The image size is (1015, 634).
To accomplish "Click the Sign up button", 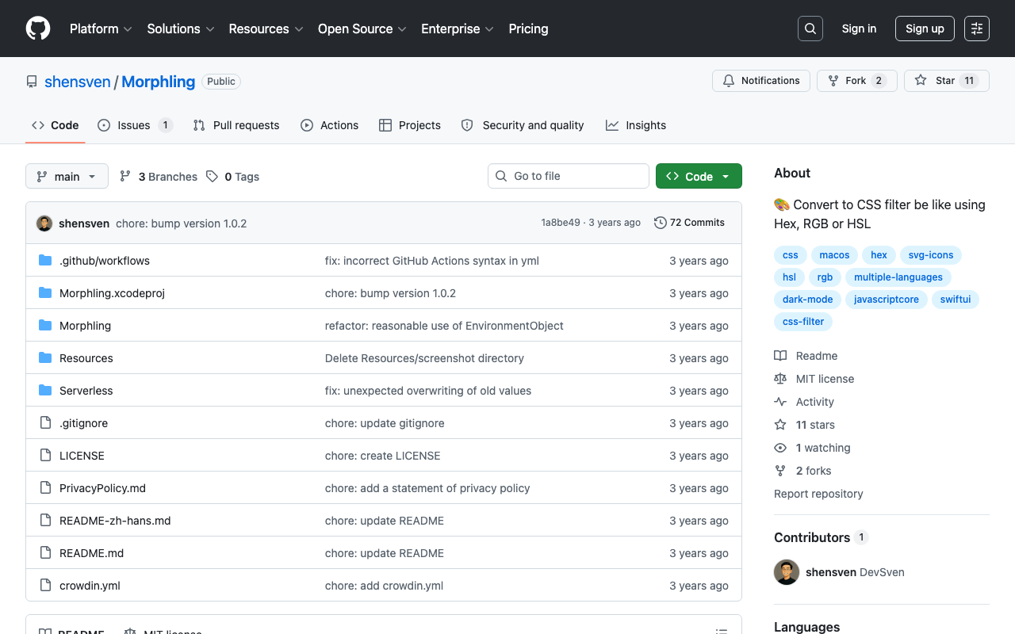I will 925,29.
